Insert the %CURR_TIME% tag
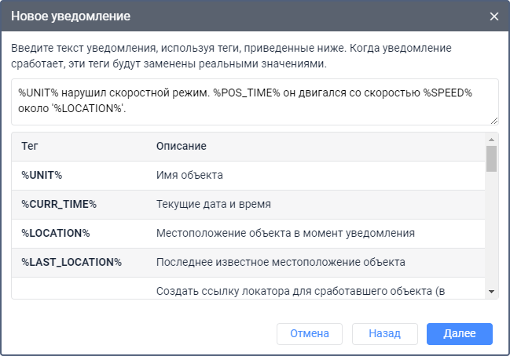Viewport: 510px width, 356px height. [x=58, y=204]
